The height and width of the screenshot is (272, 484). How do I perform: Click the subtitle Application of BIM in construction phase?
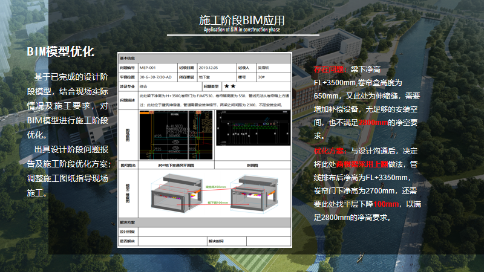242,30
